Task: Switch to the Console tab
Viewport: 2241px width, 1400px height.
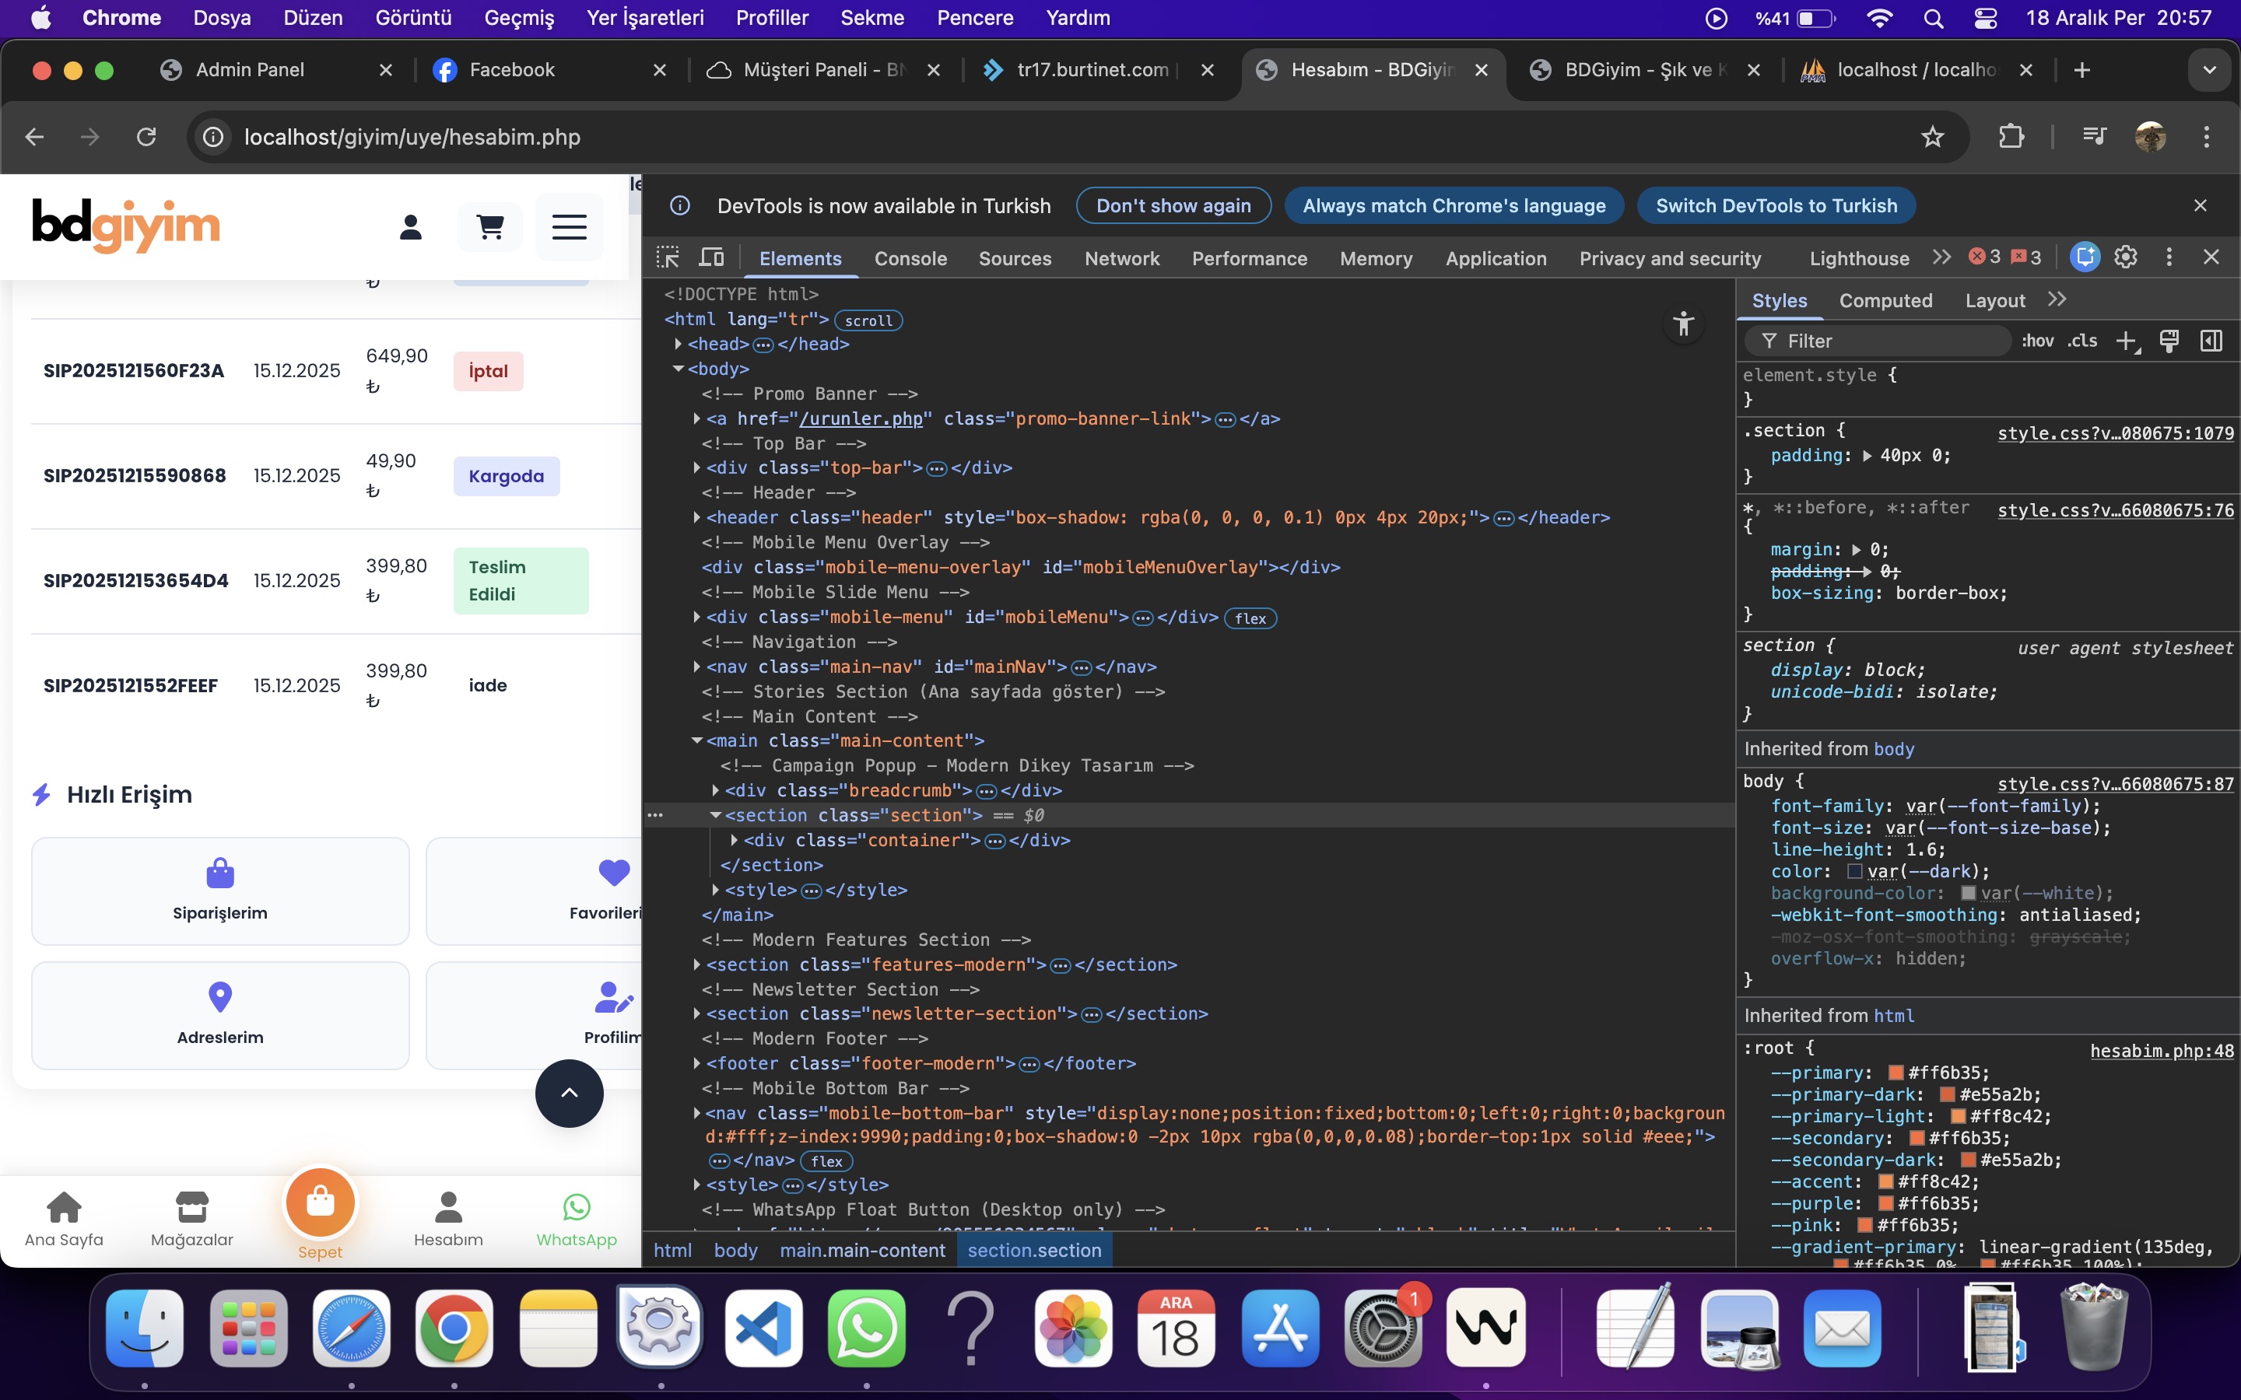Action: [x=910, y=258]
